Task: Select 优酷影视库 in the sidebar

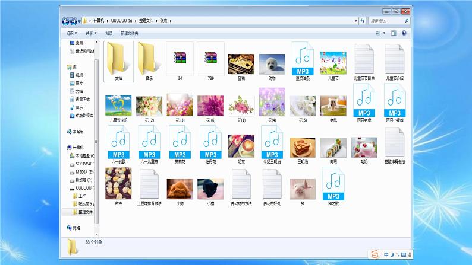Action: coord(81,116)
